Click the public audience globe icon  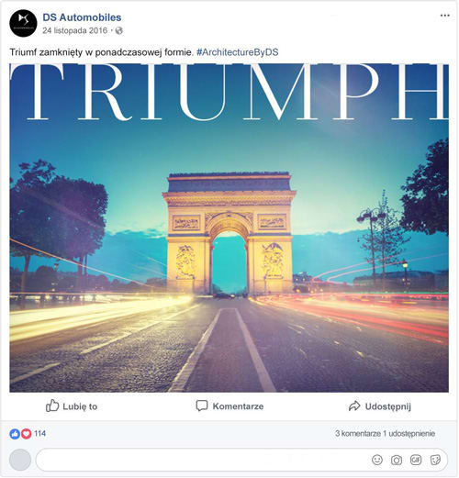point(119,30)
